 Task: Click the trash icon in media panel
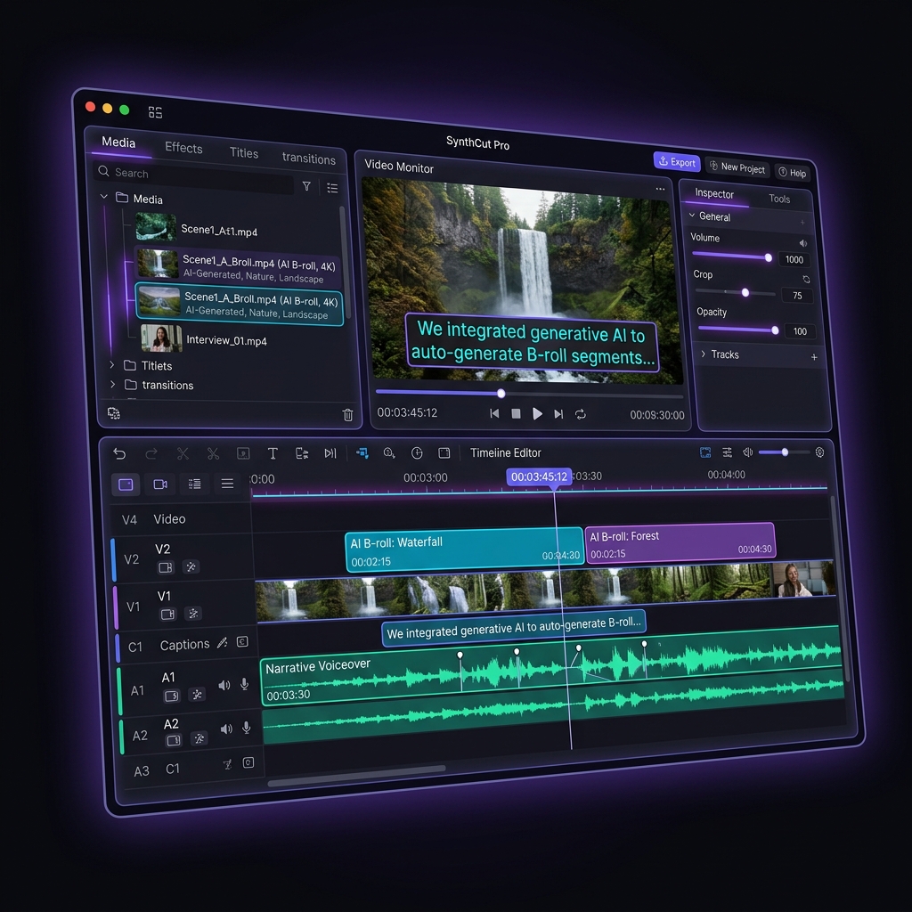tap(348, 415)
